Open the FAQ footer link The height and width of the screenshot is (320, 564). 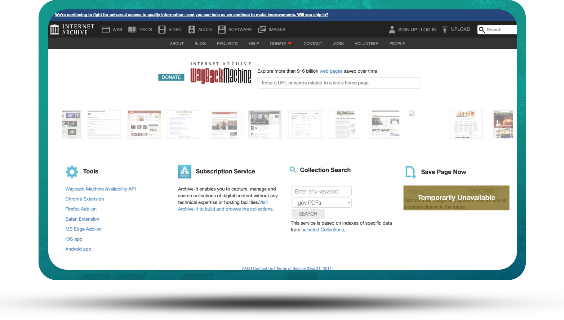(x=246, y=269)
